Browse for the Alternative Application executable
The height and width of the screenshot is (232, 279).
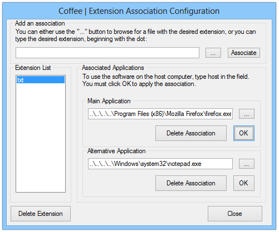point(247,164)
